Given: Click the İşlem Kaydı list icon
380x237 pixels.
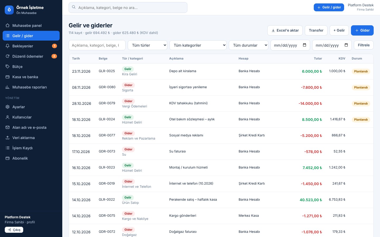Looking at the screenshot, I should pos(7,148).
